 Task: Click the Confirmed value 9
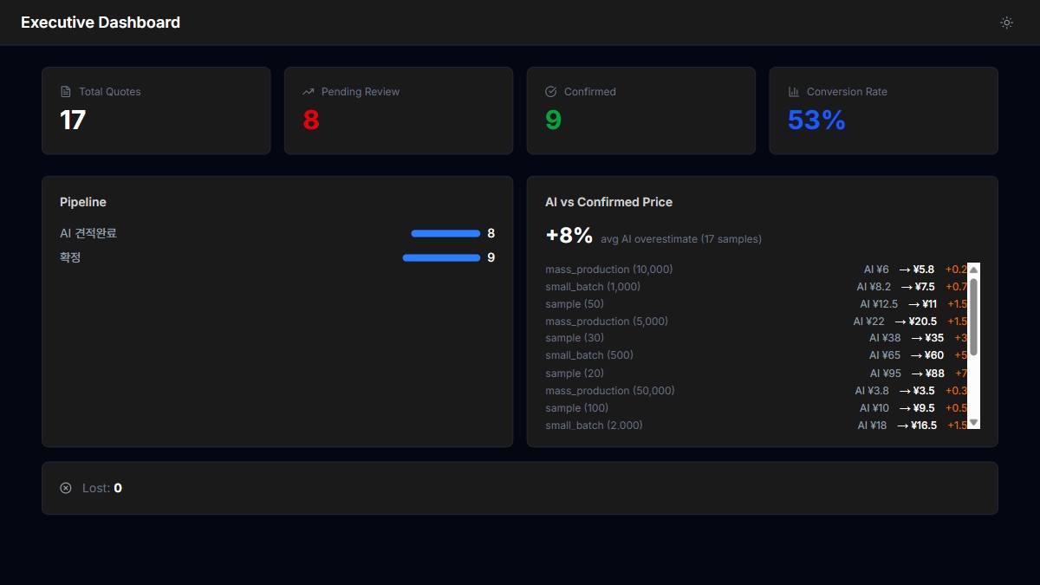click(554, 120)
